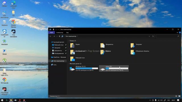Open the Компьютер ribbon tab
The image size is (182, 102).
tap(60, 33)
